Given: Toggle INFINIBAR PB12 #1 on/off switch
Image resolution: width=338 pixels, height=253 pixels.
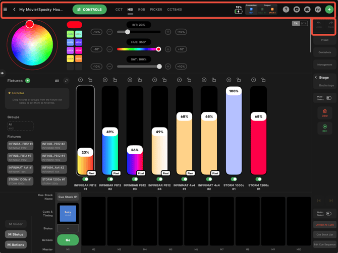Looking at the screenshot, I should 85,179.
